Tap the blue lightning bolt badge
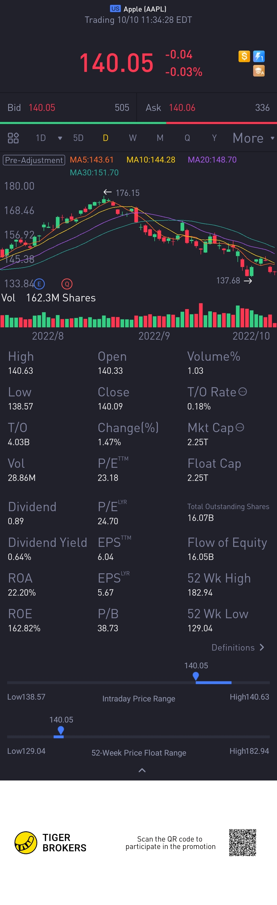This screenshot has width=277, height=905. click(x=259, y=56)
